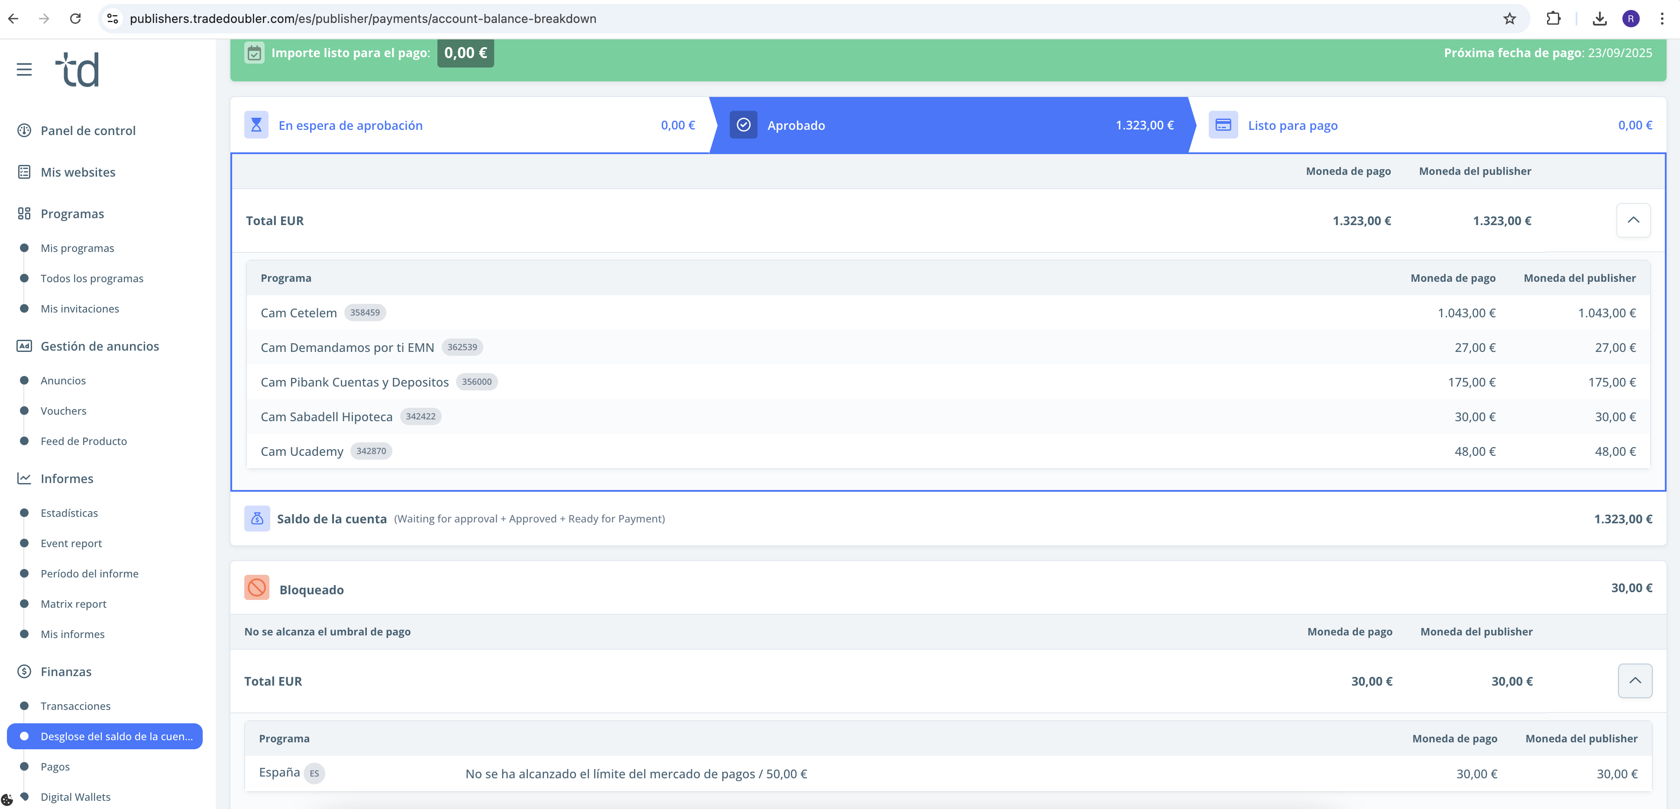Go to Panel de control
The image size is (1680, 809).
[x=88, y=130]
